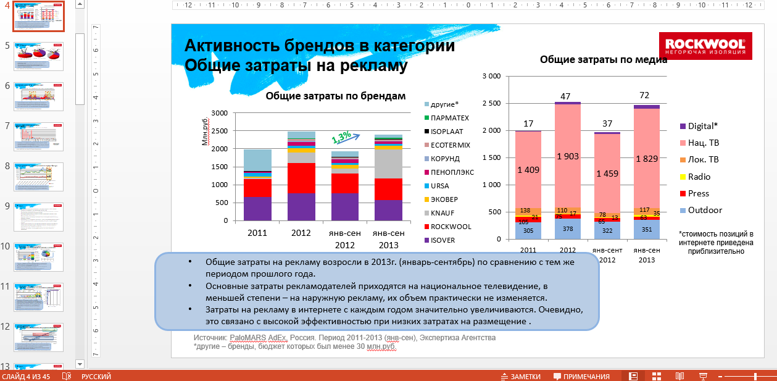Viewport: 777px width, 381px height.
Task: Click другие* legend swatch
Action: tap(426, 104)
